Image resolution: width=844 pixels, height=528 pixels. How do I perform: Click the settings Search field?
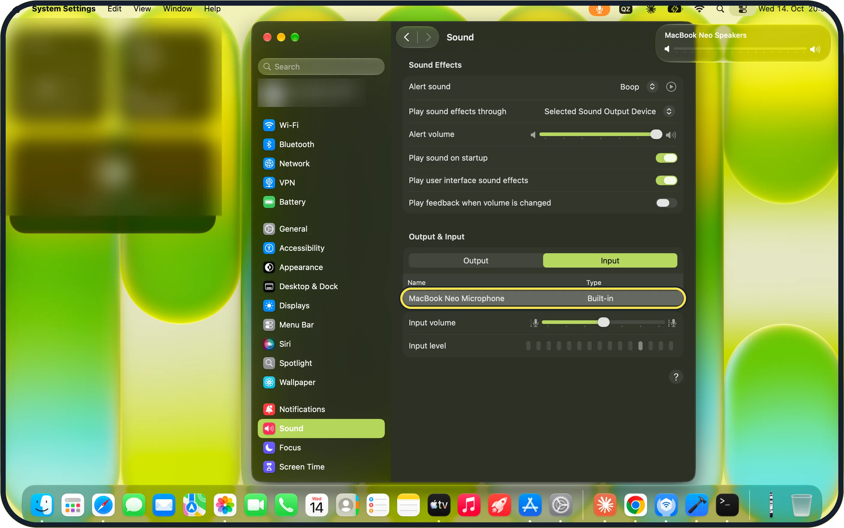point(321,66)
